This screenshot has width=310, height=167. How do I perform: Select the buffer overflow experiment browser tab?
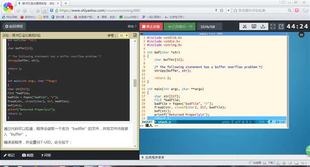tap(38, 3)
